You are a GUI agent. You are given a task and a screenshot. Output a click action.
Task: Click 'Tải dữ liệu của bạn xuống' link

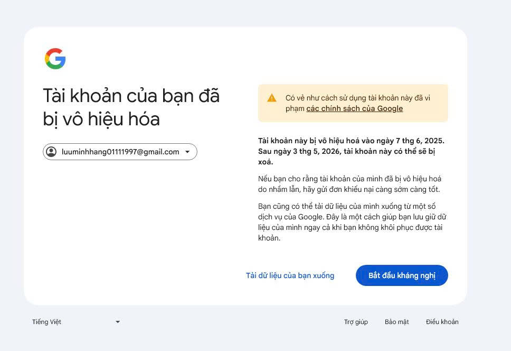coord(290,275)
